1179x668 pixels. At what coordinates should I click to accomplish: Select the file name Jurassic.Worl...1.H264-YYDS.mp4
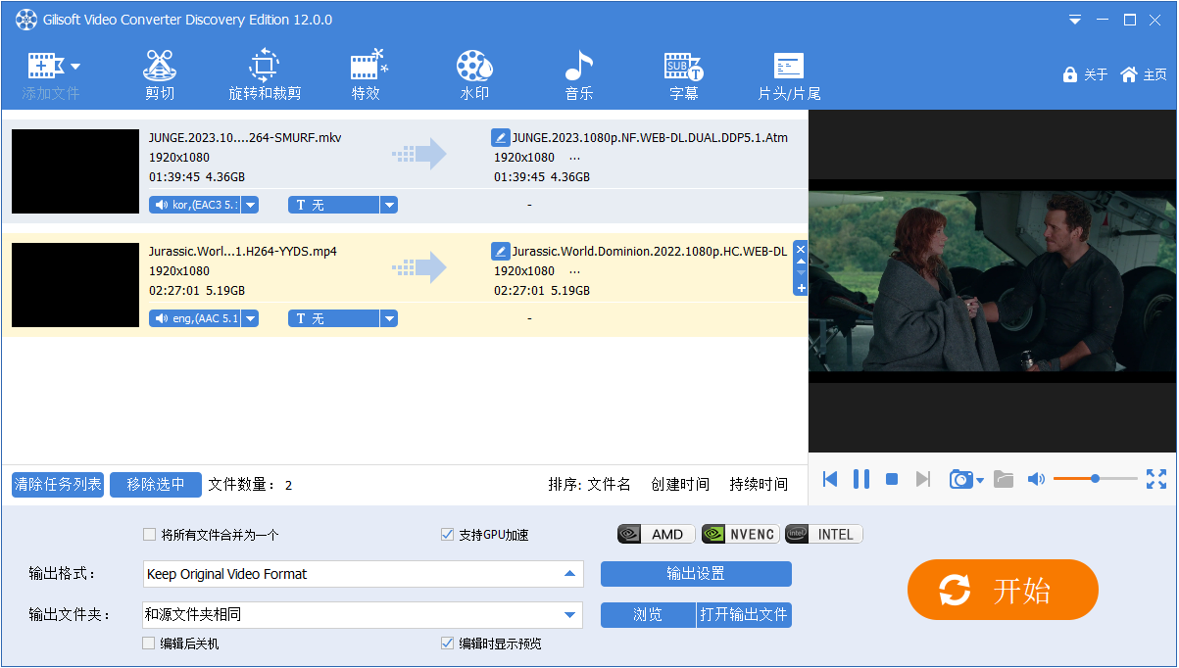point(243,252)
